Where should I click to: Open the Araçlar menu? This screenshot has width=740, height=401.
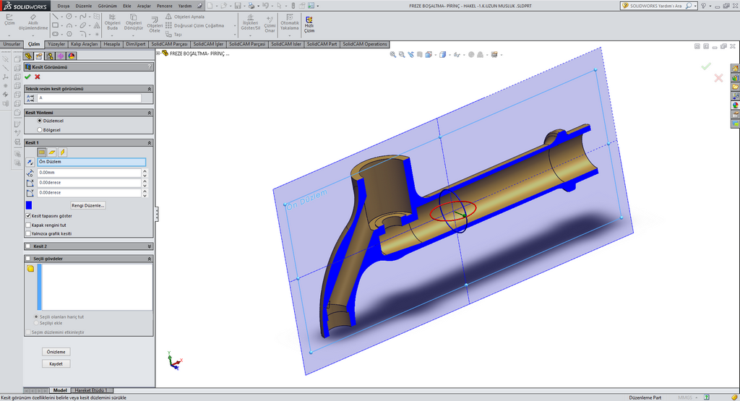click(145, 5)
